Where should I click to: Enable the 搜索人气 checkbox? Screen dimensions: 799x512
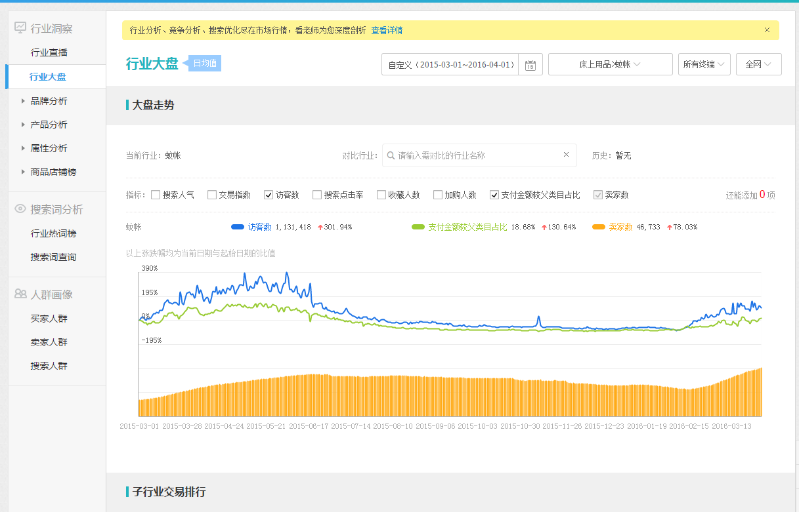point(156,195)
